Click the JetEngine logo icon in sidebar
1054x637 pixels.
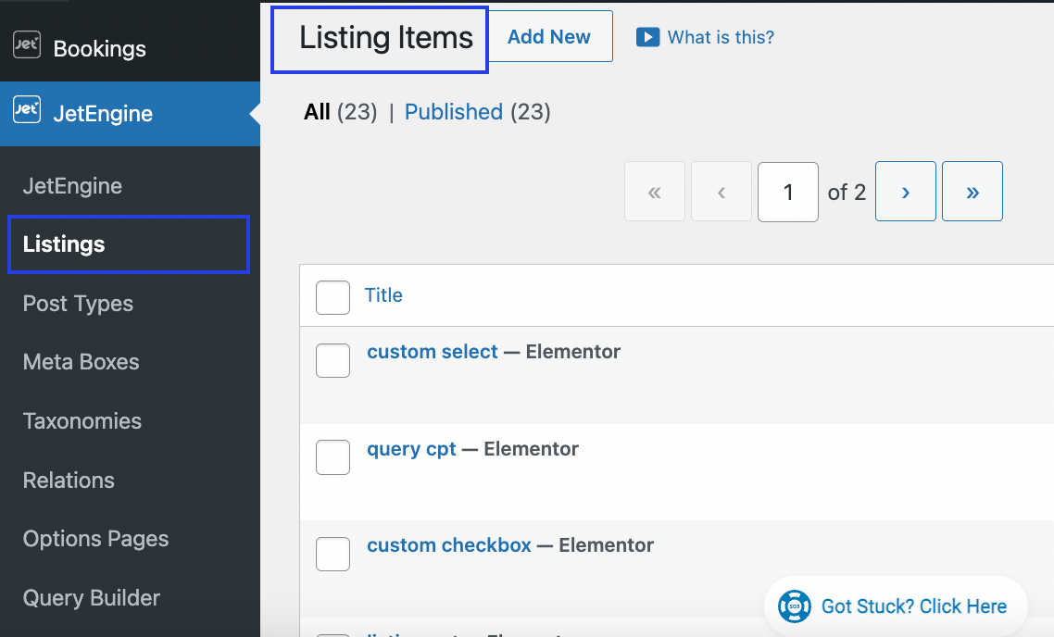point(26,111)
